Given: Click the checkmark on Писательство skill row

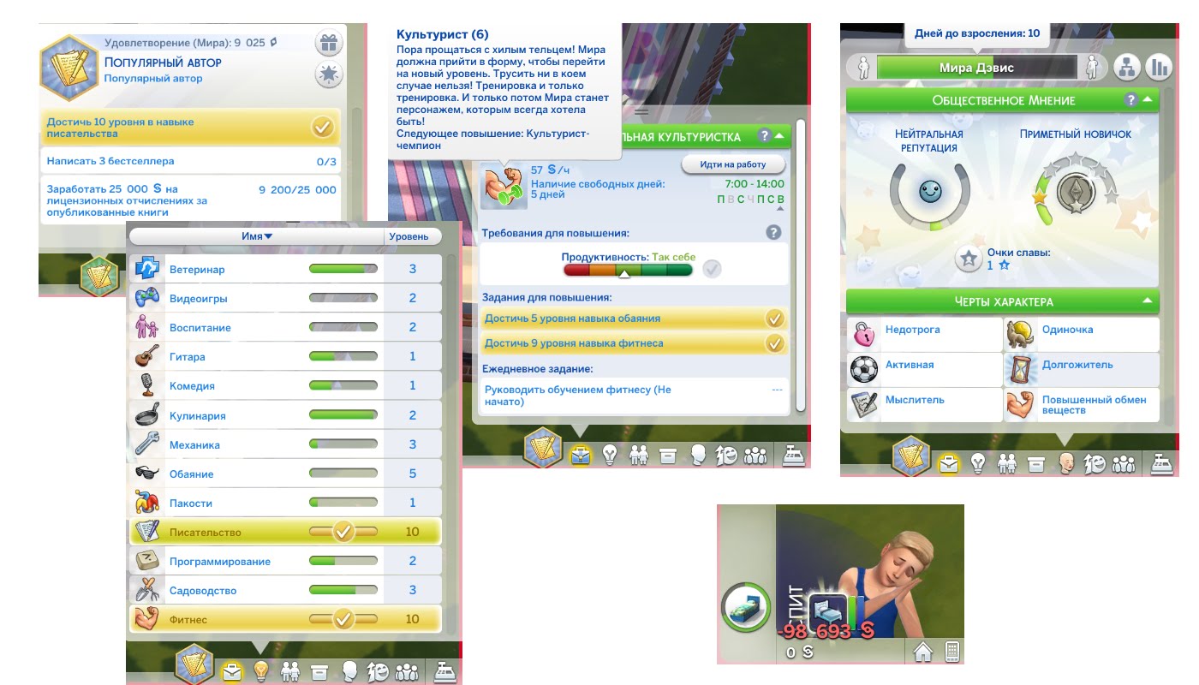Looking at the screenshot, I should click(x=343, y=532).
